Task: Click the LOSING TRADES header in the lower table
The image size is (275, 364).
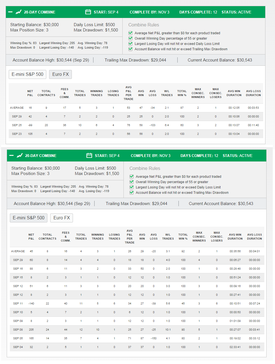Action: click(114, 237)
